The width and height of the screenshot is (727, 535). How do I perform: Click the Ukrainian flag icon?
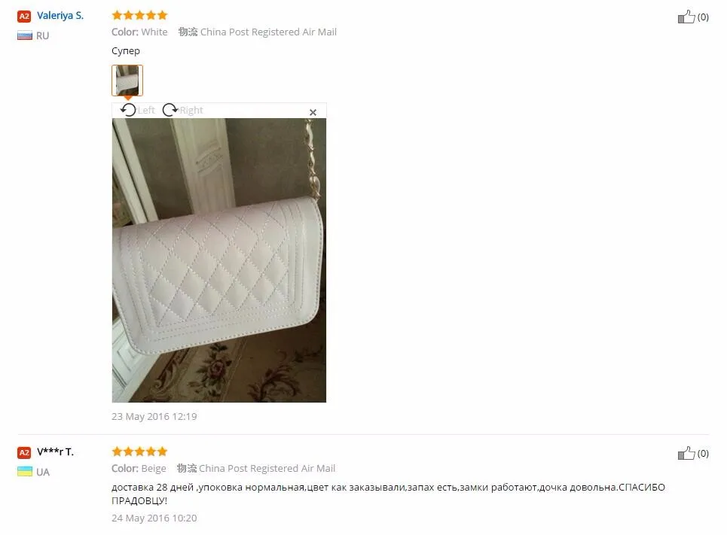coord(25,472)
